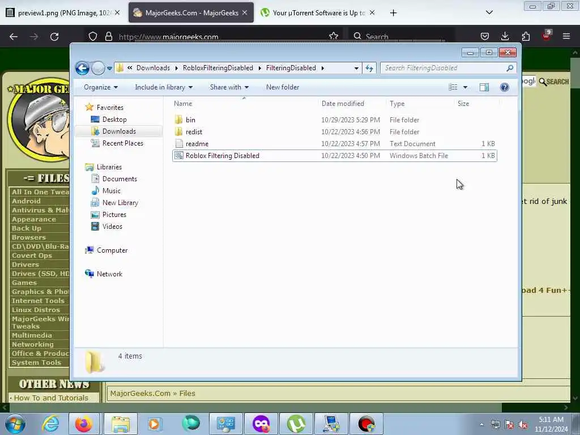
Task: Click Save to Pocket icon in Firefox
Action: 485,36
